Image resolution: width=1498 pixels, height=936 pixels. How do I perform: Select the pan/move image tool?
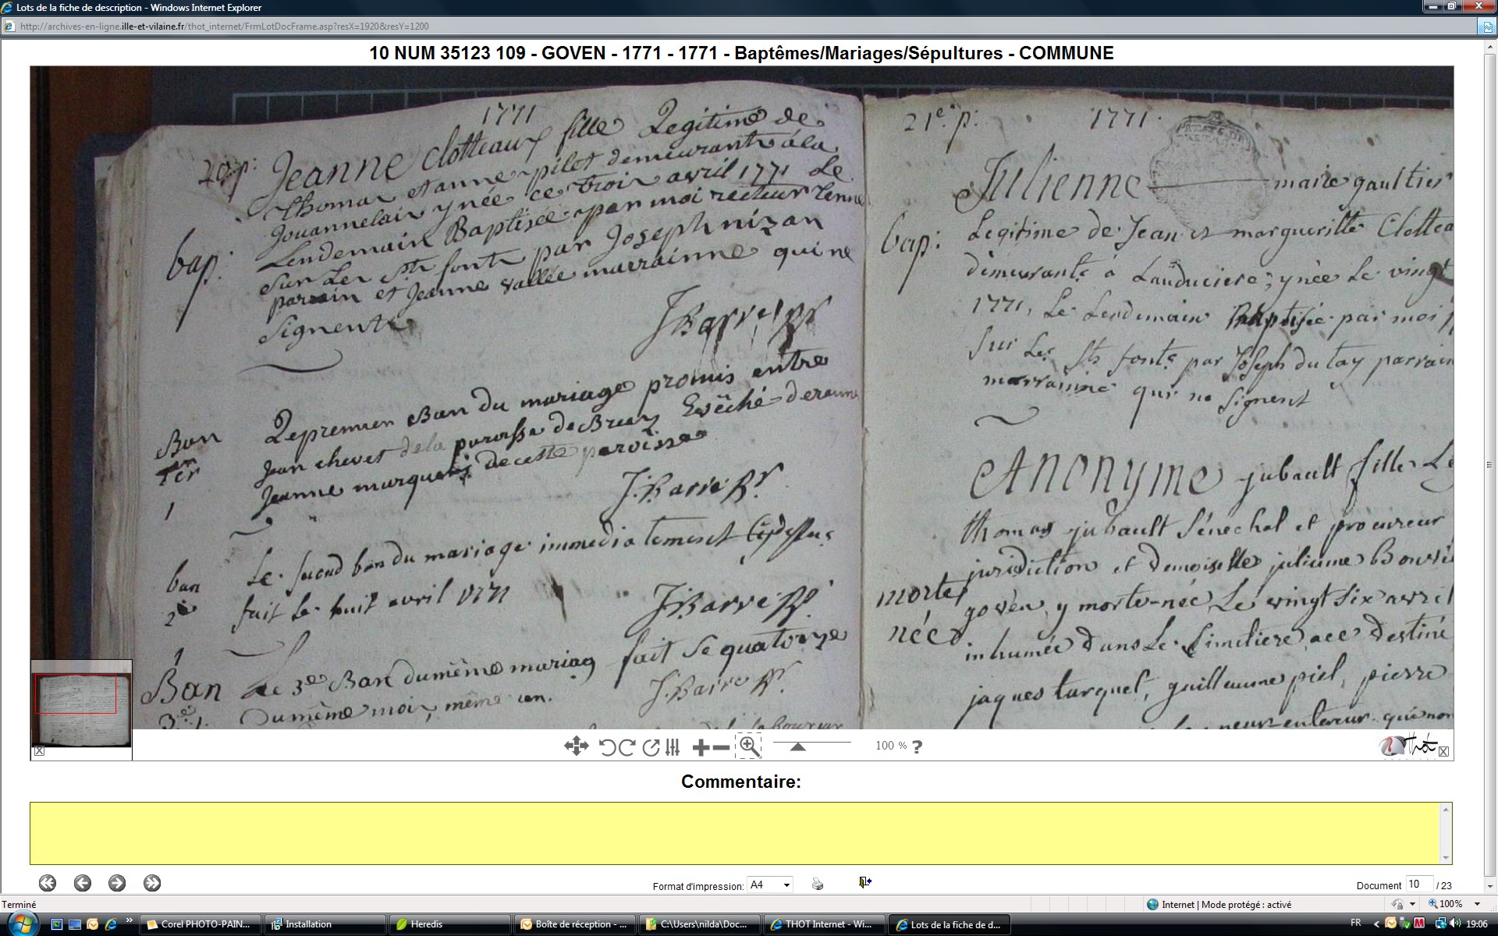pyautogui.click(x=576, y=746)
